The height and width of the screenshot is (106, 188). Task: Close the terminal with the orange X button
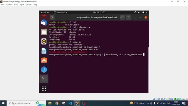(146, 17)
